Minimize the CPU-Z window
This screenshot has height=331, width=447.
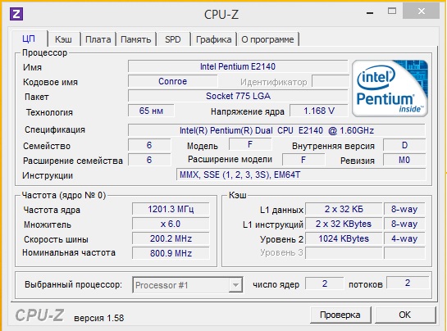370,13
